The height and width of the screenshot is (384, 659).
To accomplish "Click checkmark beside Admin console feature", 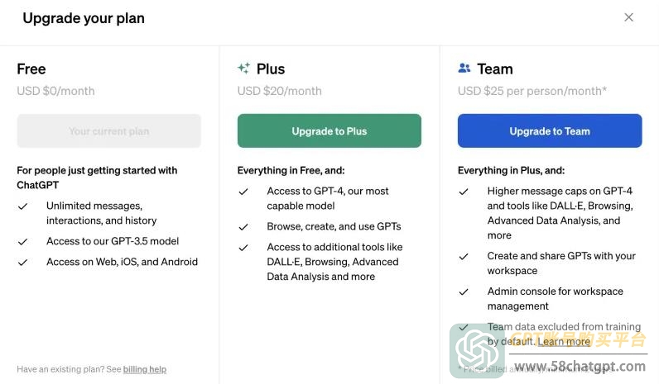I will click(x=464, y=292).
